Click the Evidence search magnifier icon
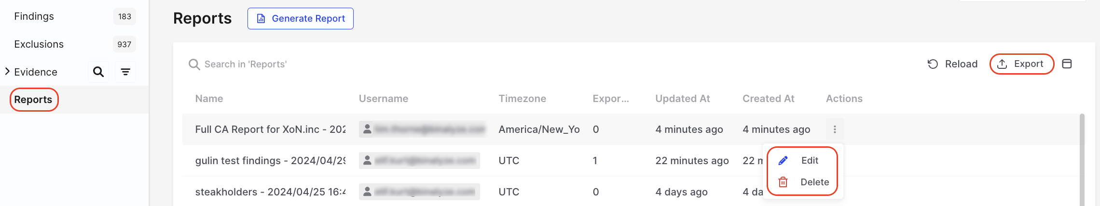The width and height of the screenshot is (1100, 206). (98, 72)
